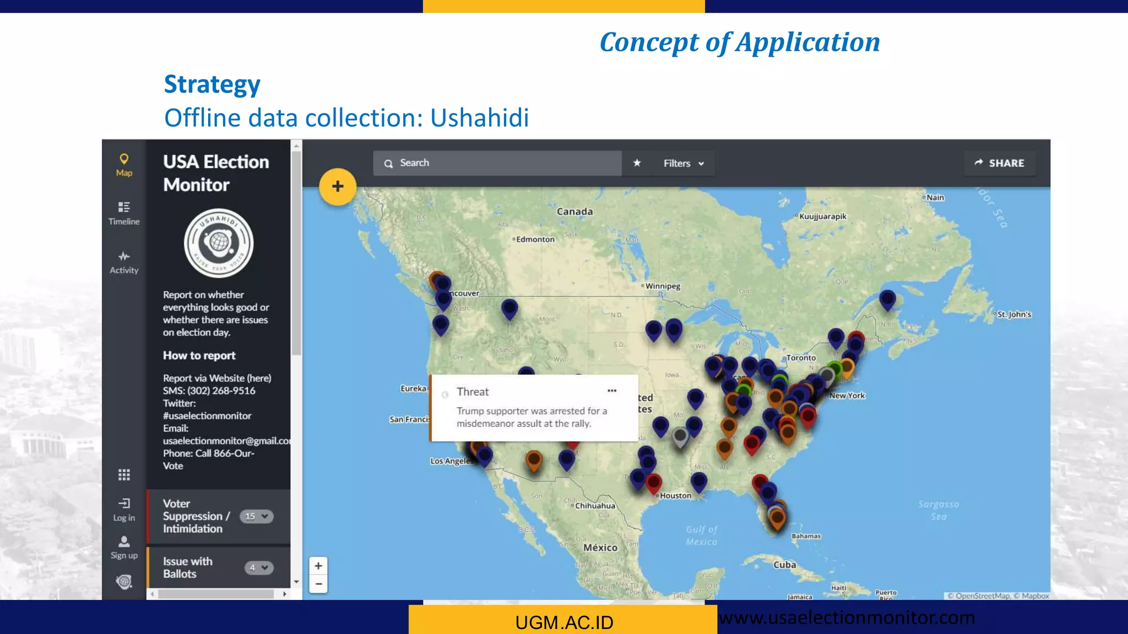Click the red map pin near Houston

pos(654,484)
